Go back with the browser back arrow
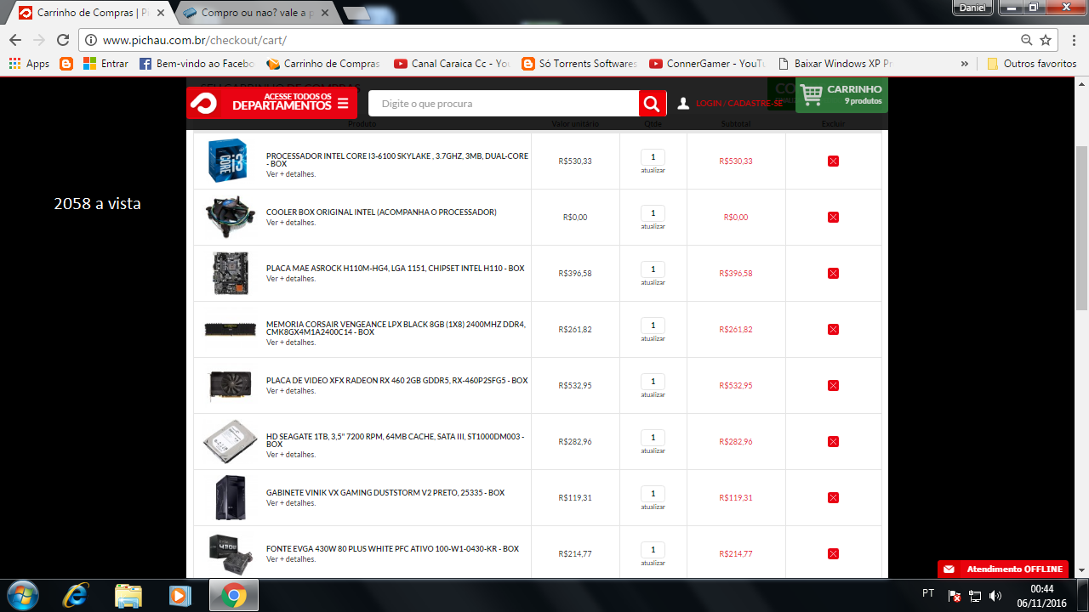 [14, 40]
